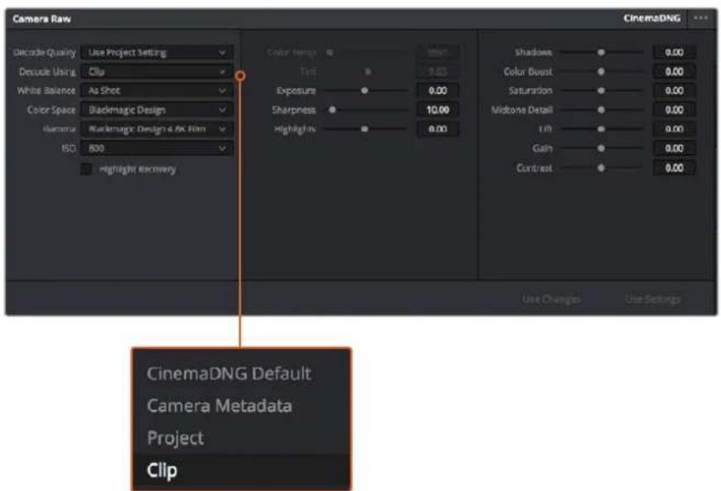Click the Tint value field
Viewport: 721px width, 491px height.
438,72
